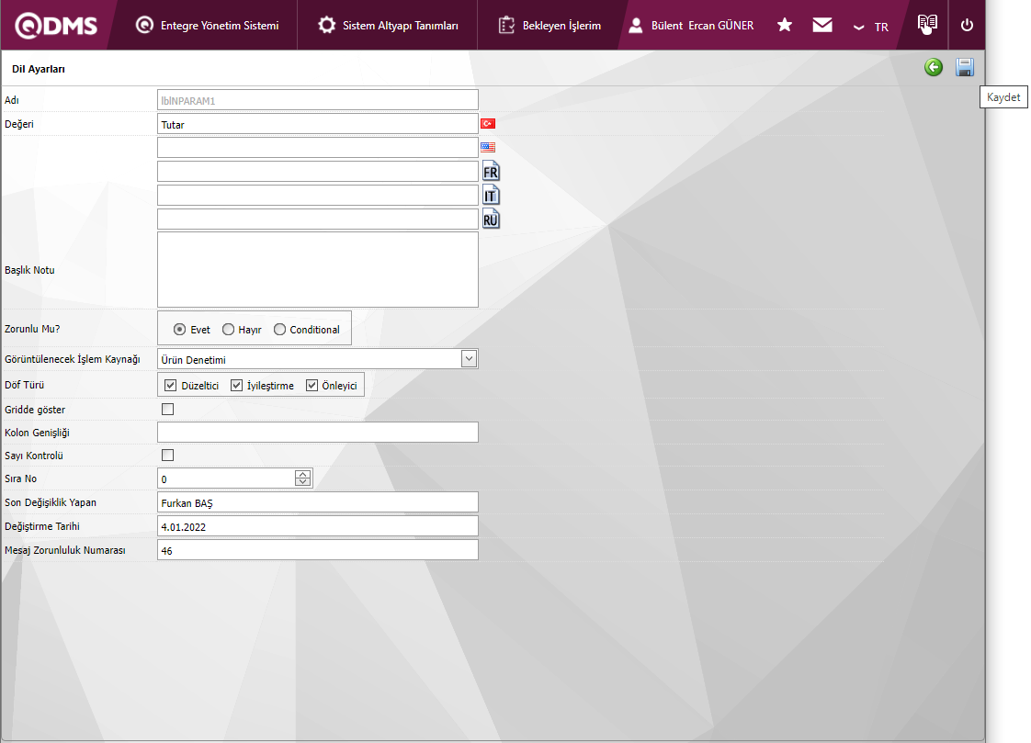Click the green back arrow icon
The width and height of the screenshot is (1031, 743).
pos(933,67)
